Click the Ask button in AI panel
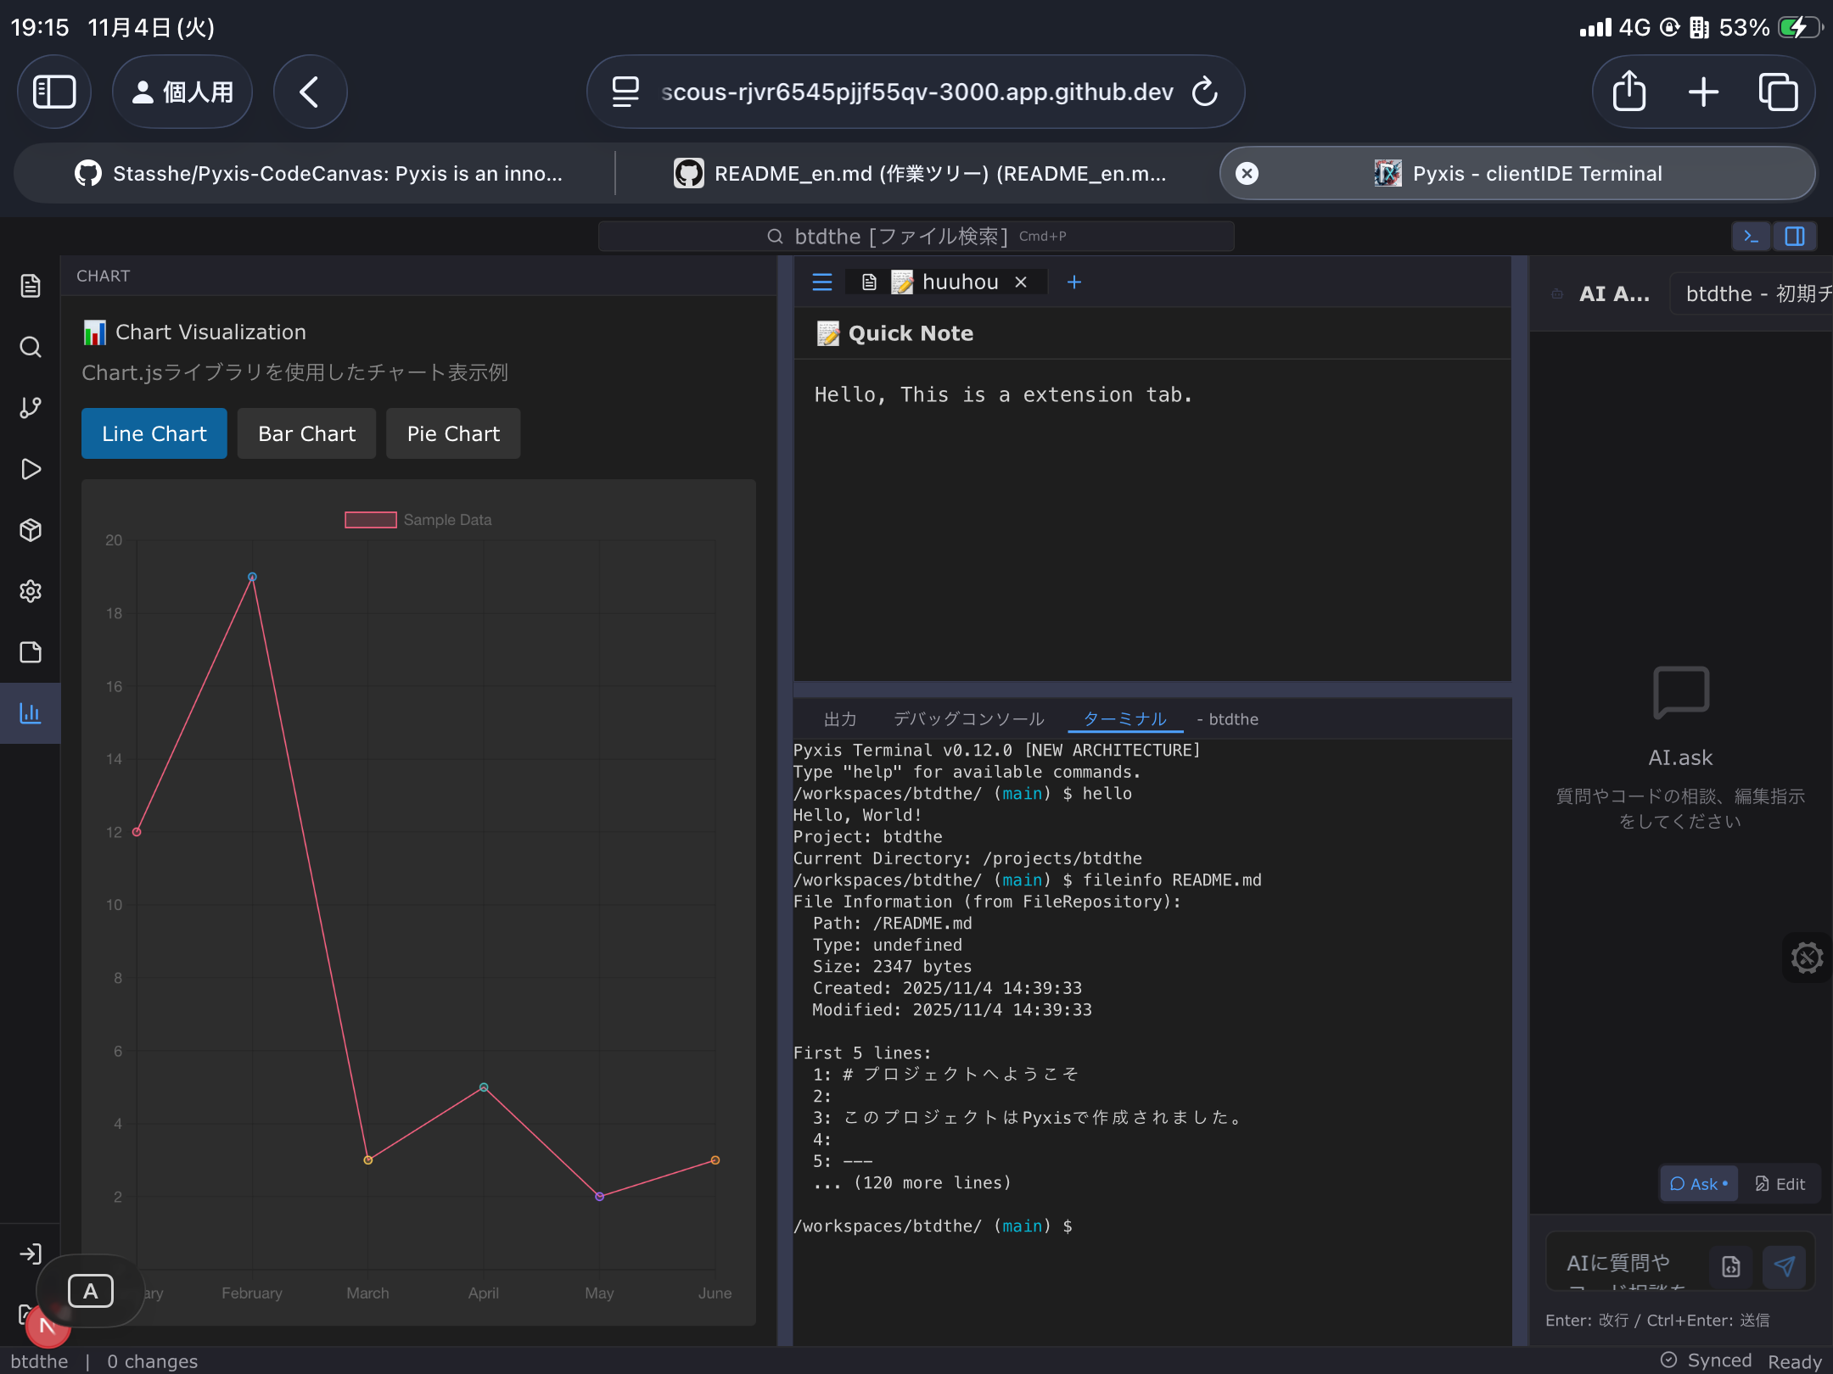Viewport: 1833px width, 1374px height. pos(1696,1184)
